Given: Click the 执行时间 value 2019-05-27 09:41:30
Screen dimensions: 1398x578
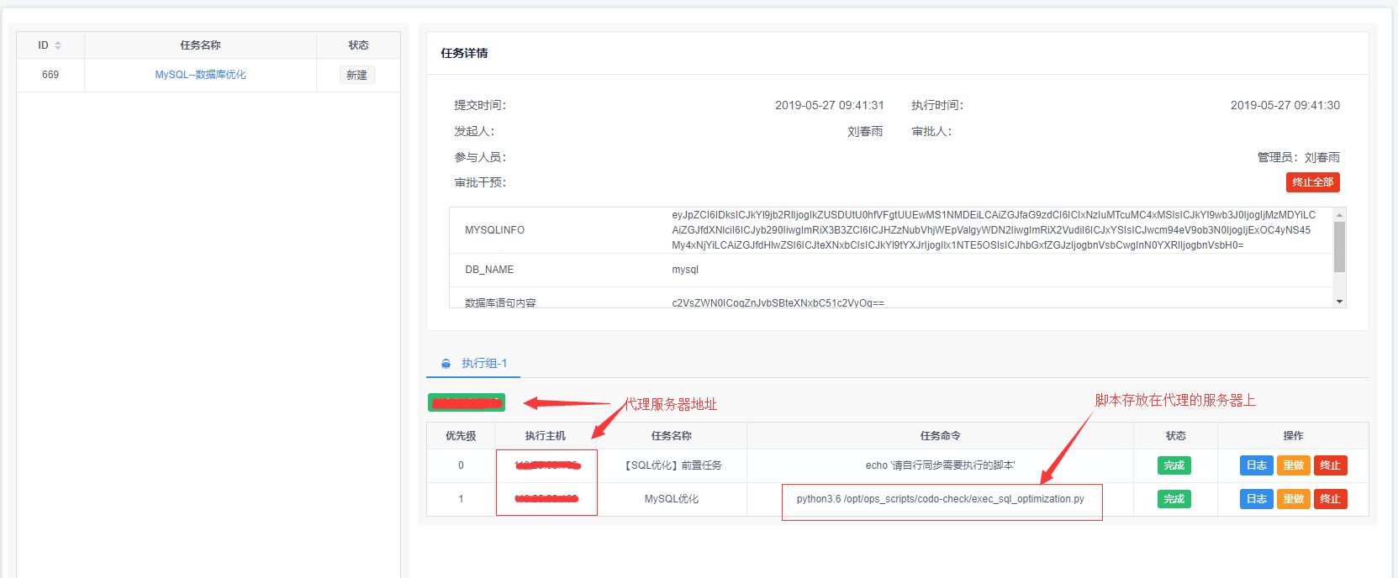Looking at the screenshot, I should click(x=1285, y=105).
